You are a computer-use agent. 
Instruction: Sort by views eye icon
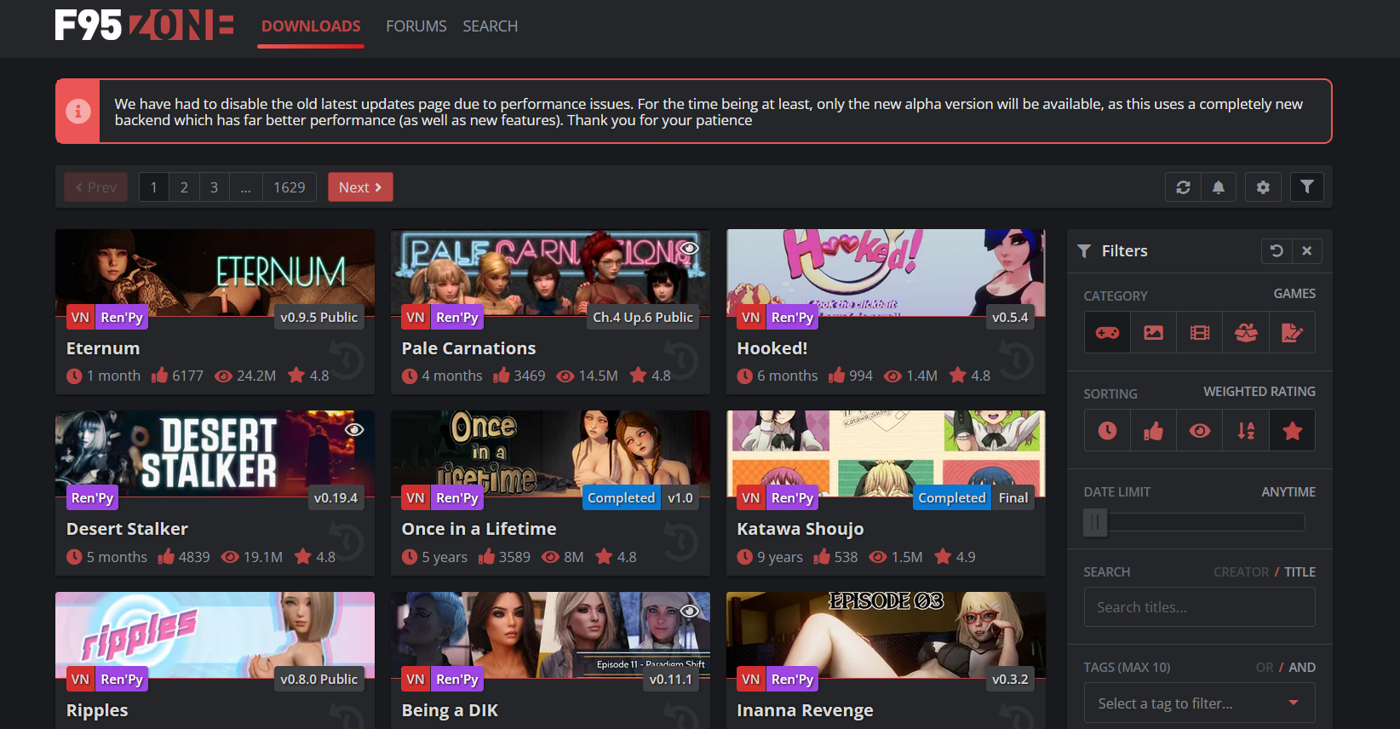click(x=1200, y=430)
